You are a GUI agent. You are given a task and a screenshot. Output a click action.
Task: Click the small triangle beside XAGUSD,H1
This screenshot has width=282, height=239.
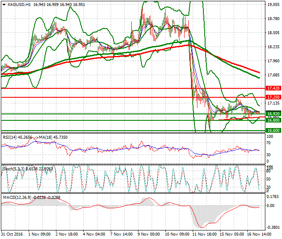click(x=4, y=5)
